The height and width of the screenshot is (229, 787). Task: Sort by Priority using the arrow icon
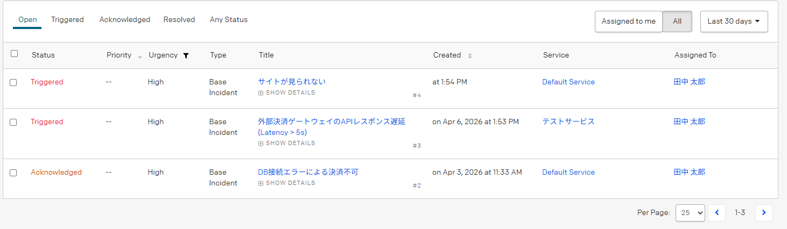tap(140, 56)
